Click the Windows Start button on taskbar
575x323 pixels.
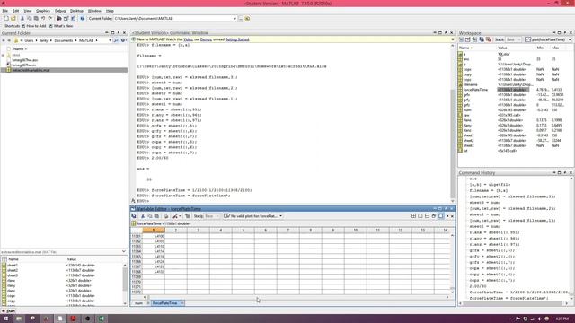tap(5, 319)
